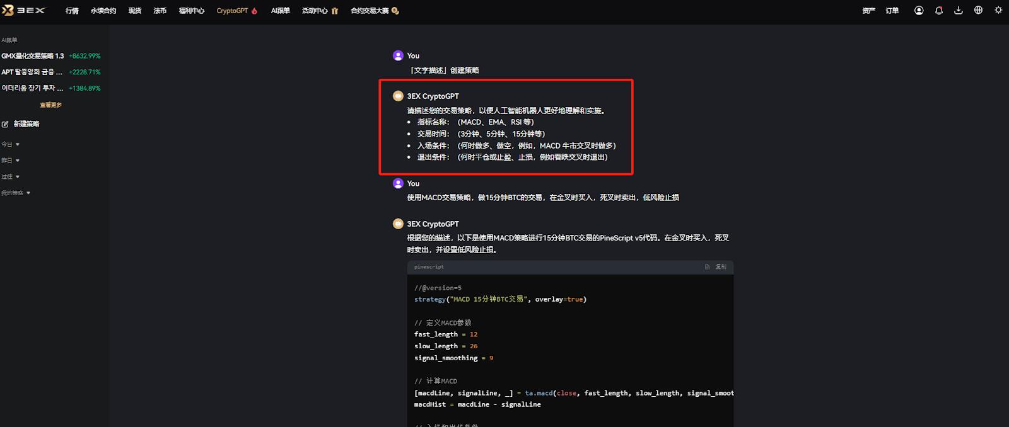Viewport: 1009px width, 427px height.
Task: Open the 永续合约 menu
Action: [x=103, y=11]
